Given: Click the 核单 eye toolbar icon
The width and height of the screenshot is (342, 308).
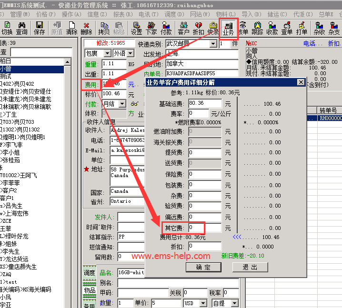Looking at the screenshot, I should tap(243, 29).
